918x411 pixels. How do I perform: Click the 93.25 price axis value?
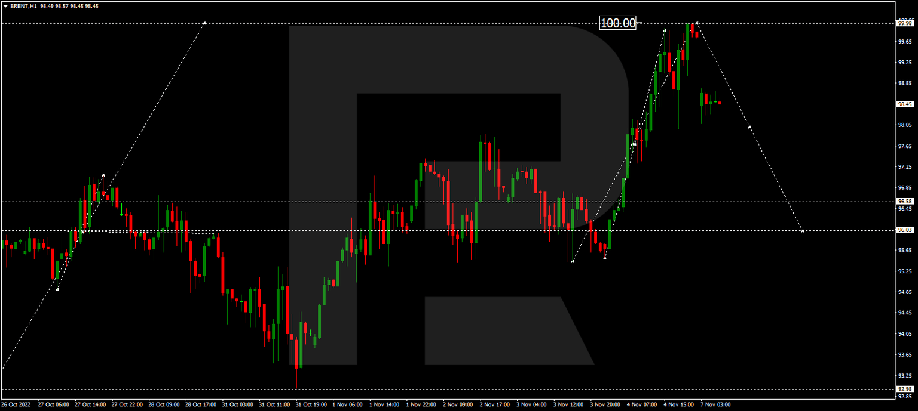[x=905, y=375]
